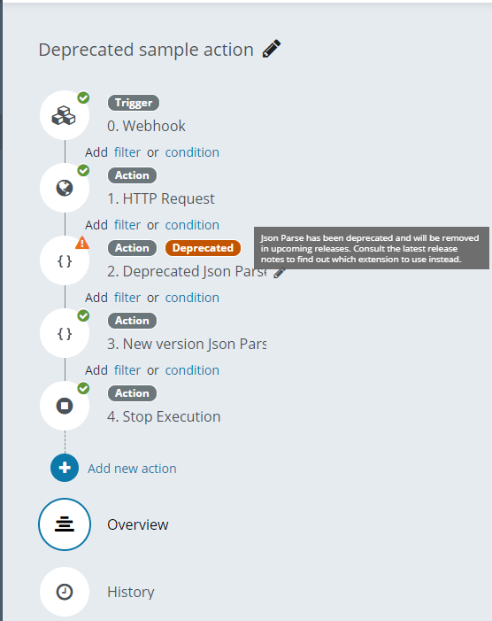The height and width of the screenshot is (621, 492).
Task: Select the HTTP Request globe icon
Action: pos(64,188)
